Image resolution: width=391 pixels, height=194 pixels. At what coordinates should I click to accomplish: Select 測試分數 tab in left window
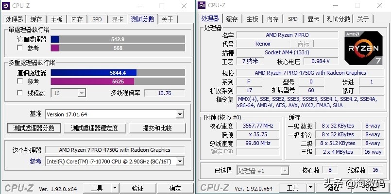[143, 19]
